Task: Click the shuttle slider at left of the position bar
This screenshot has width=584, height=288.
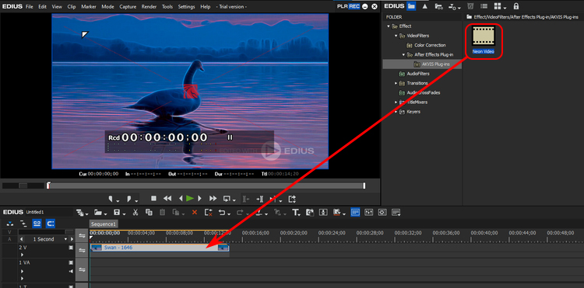Action: (23, 186)
